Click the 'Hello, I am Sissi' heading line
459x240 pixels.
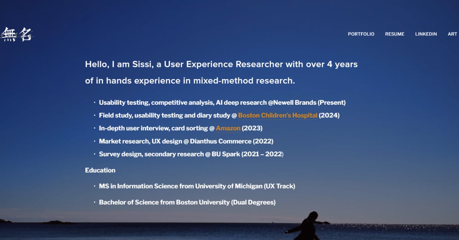pos(221,64)
